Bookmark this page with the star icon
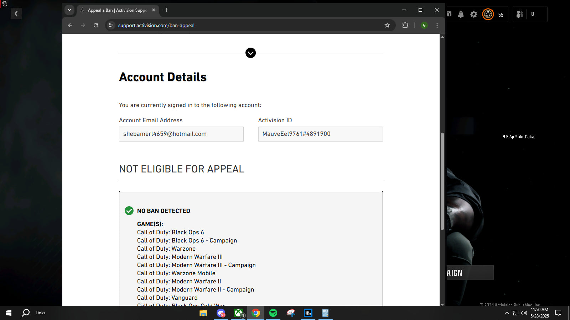Viewport: 570px width, 320px height. [x=387, y=25]
